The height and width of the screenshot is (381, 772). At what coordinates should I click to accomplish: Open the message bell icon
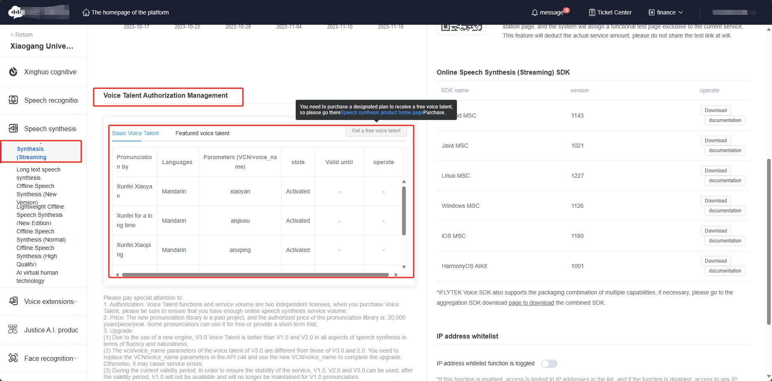tap(535, 12)
